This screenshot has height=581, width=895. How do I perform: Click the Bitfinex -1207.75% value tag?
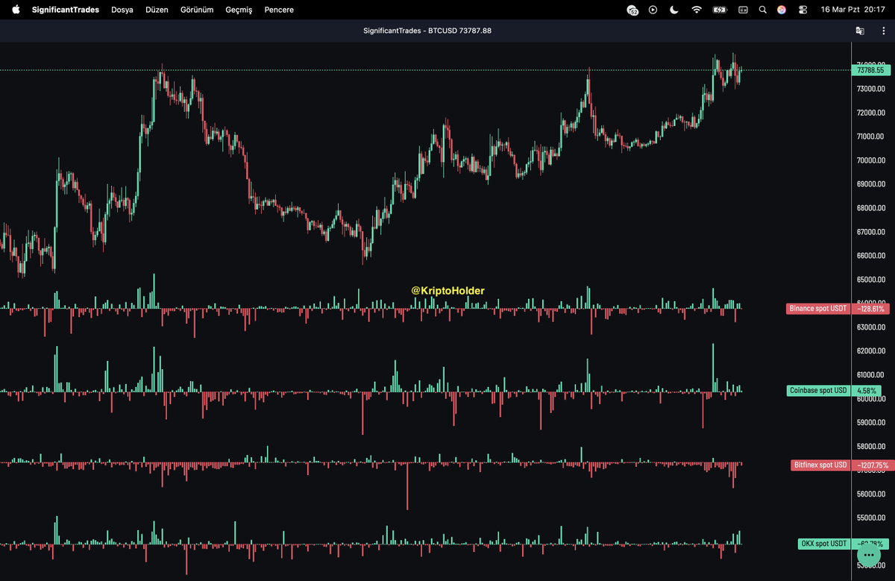click(871, 465)
